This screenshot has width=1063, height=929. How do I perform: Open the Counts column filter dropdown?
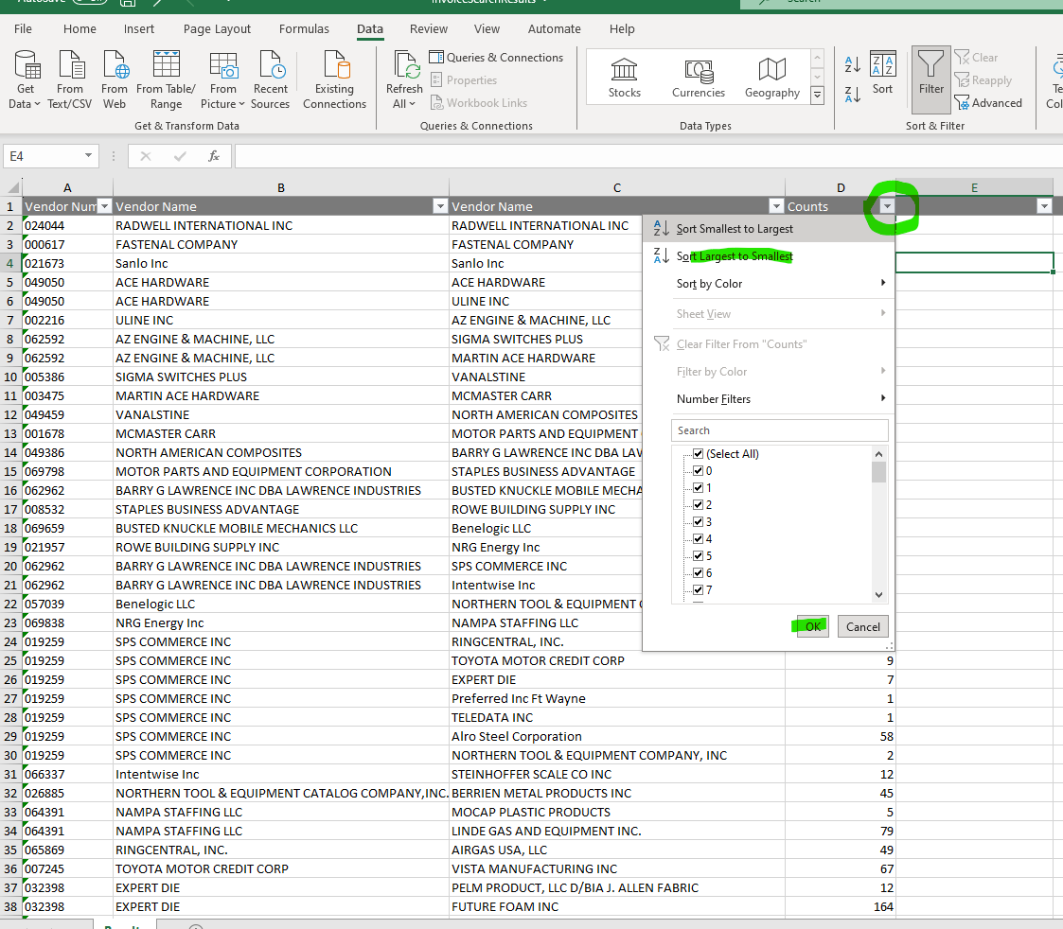pos(887,206)
